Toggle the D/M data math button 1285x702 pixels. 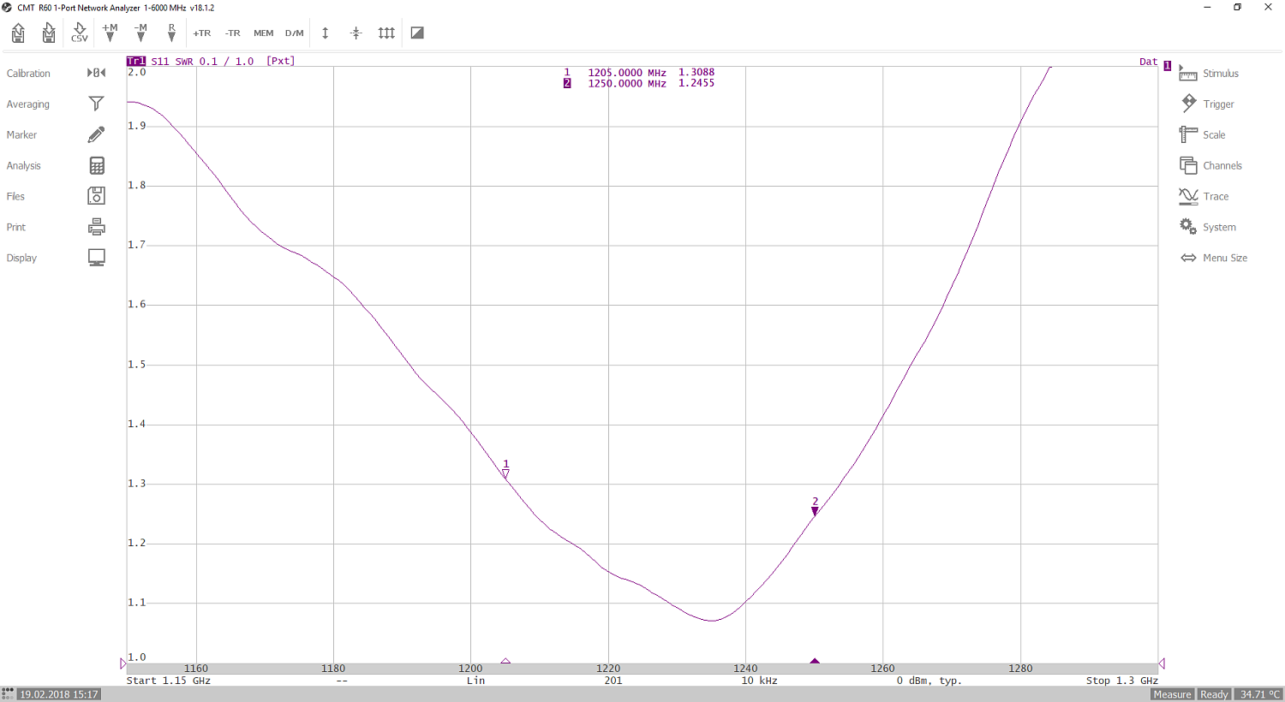(294, 33)
